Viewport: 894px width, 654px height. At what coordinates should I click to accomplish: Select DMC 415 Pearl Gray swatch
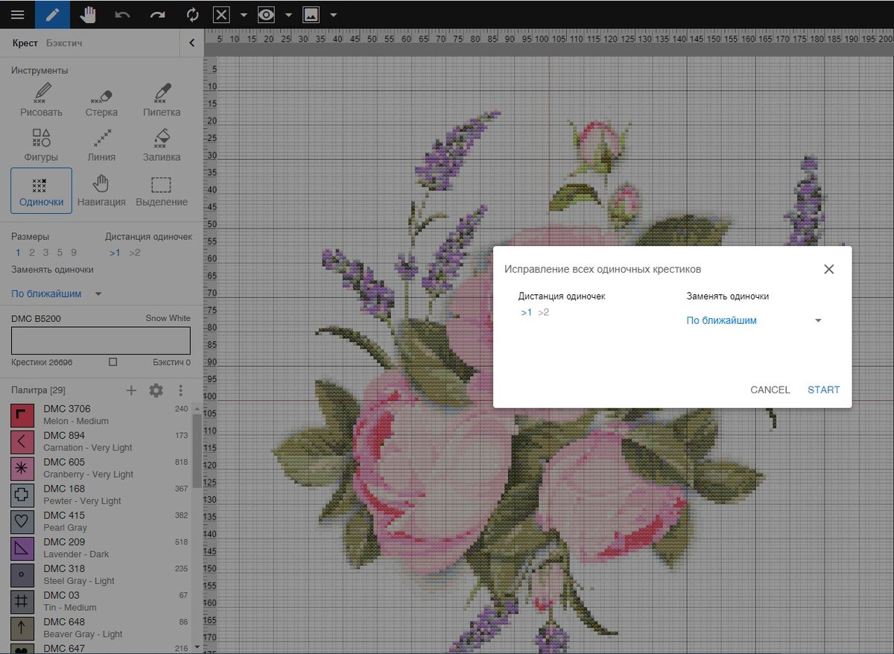tap(22, 521)
